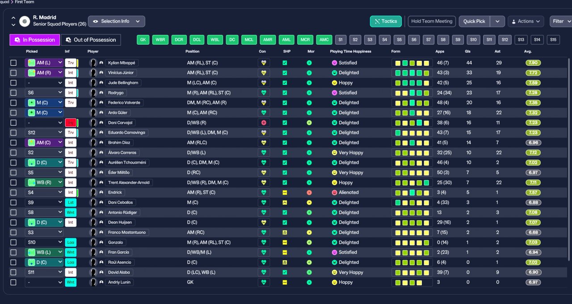Image resolution: width=572 pixels, height=304 pixels.
Task: Select the In Possession tab
Action: pyautogui.click(x=34, y=40)
